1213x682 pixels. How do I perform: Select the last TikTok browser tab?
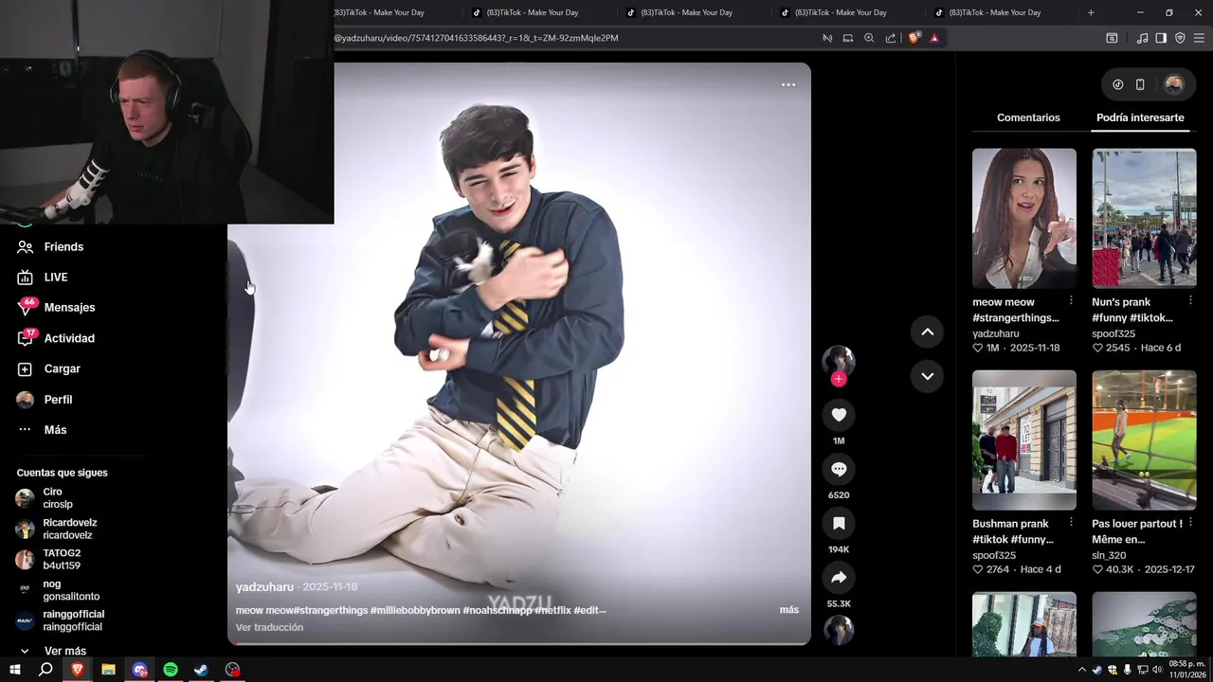click(995, 12)
